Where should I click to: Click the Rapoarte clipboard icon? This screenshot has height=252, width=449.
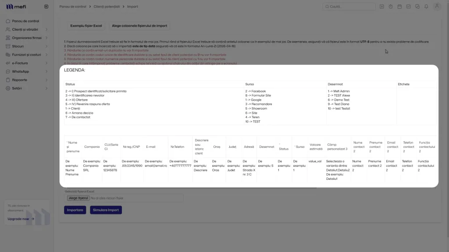(8, 80)
